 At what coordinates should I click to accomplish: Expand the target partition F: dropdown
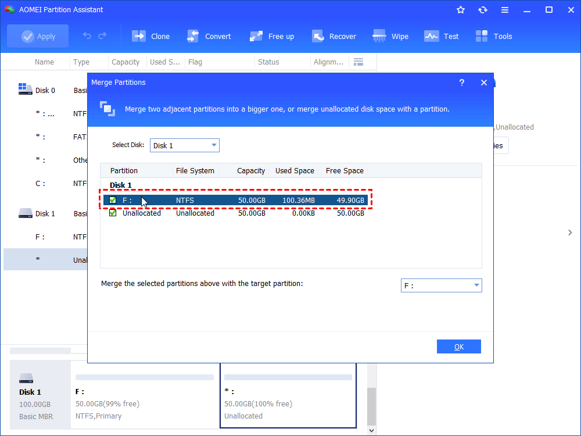tap(441, 285)
